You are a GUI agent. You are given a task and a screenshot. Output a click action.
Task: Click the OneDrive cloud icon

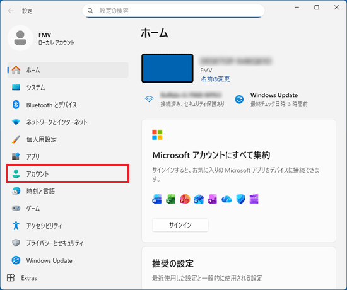[x=226, y=199]
